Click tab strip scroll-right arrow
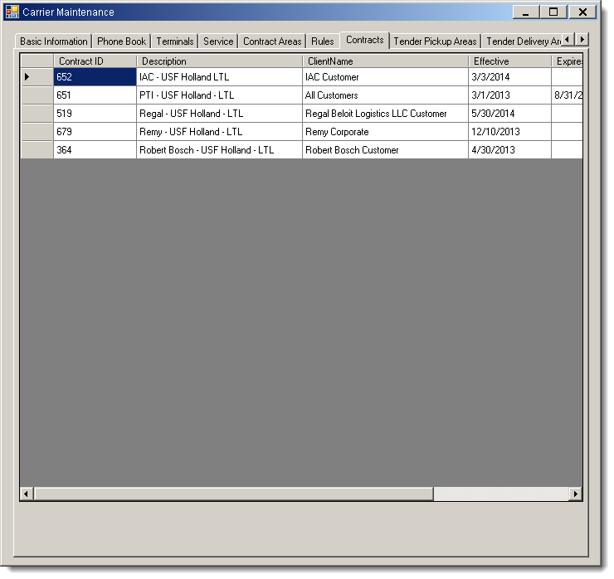The image size is (614, 579). click(582, 40)
